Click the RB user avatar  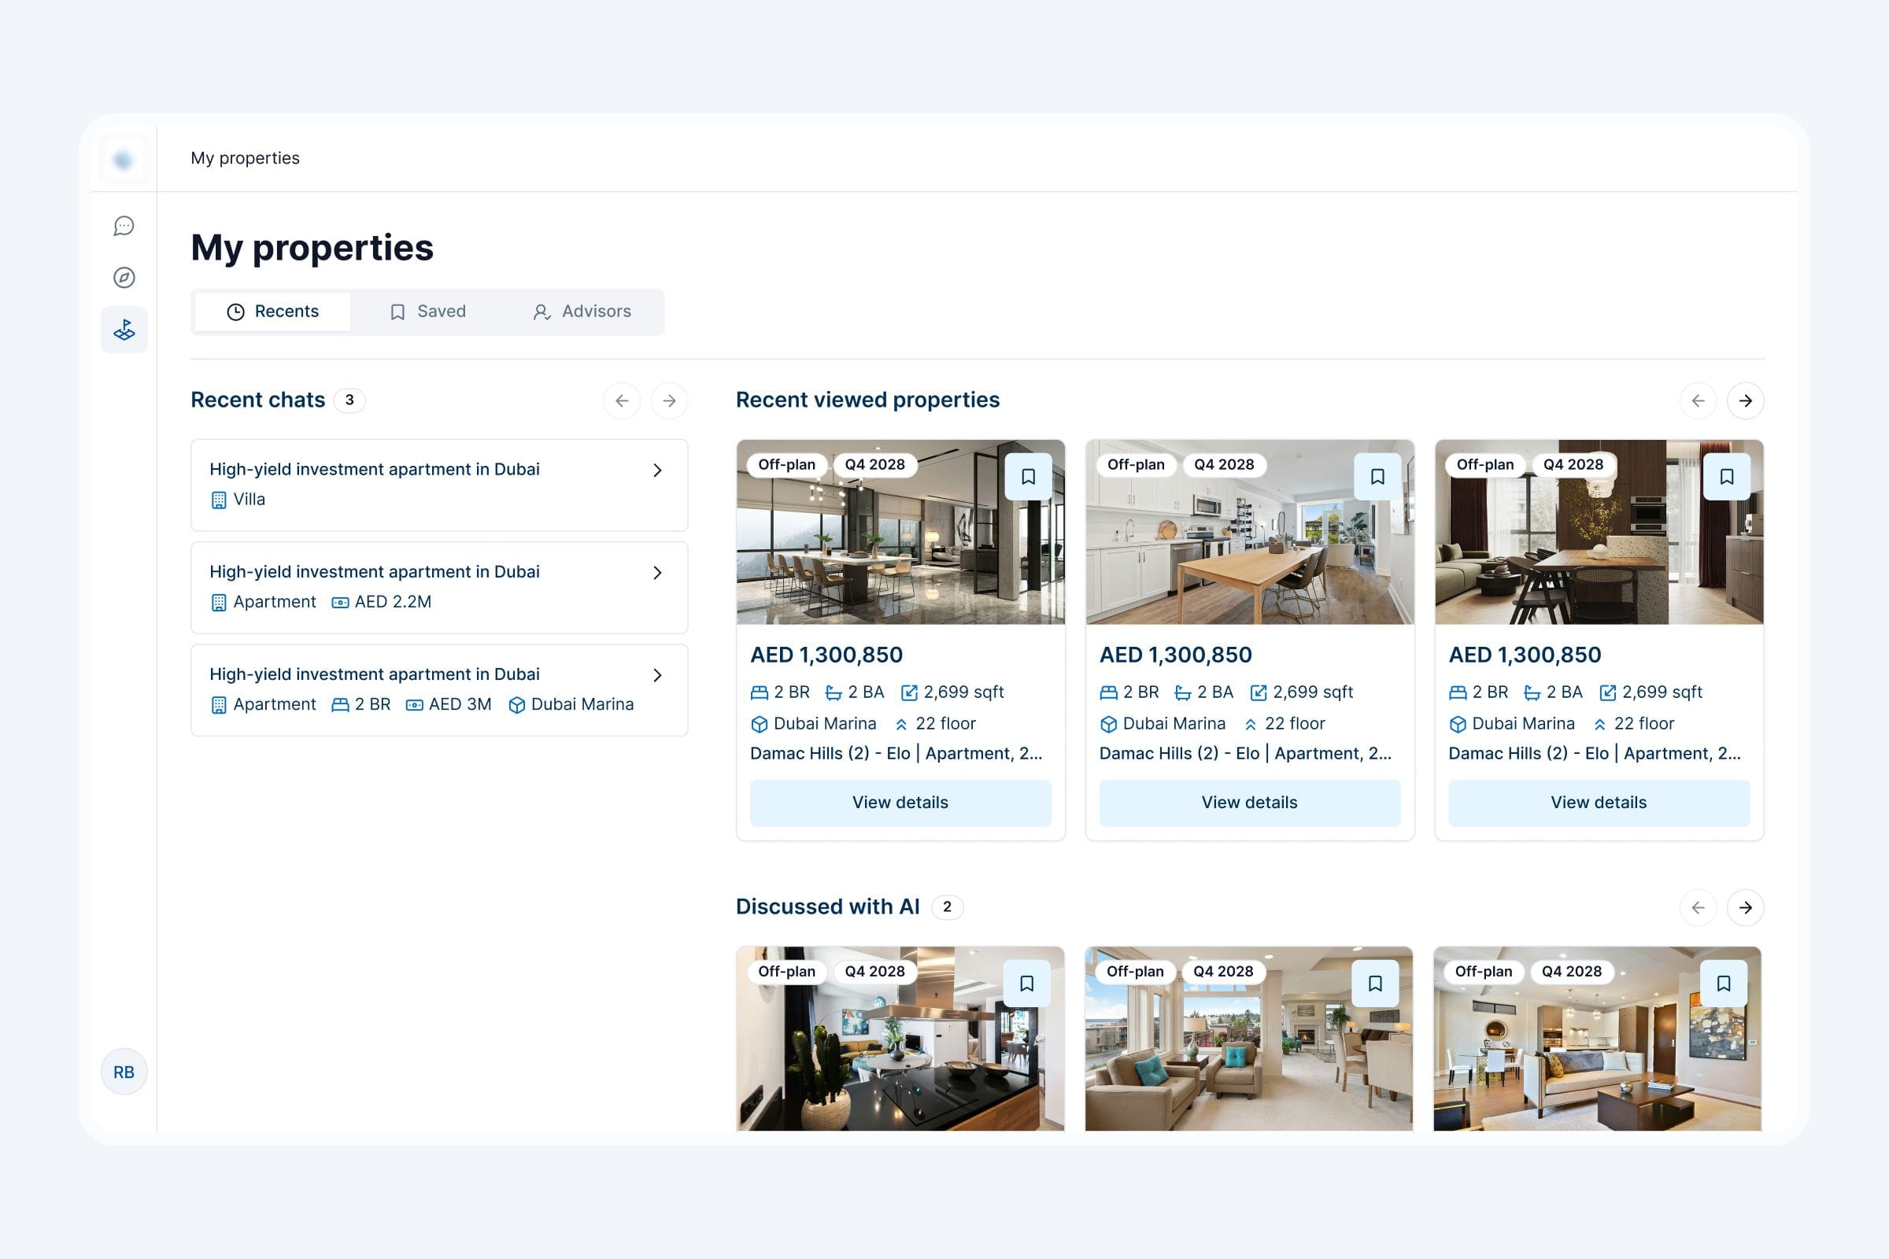(x=124, y=1071)
